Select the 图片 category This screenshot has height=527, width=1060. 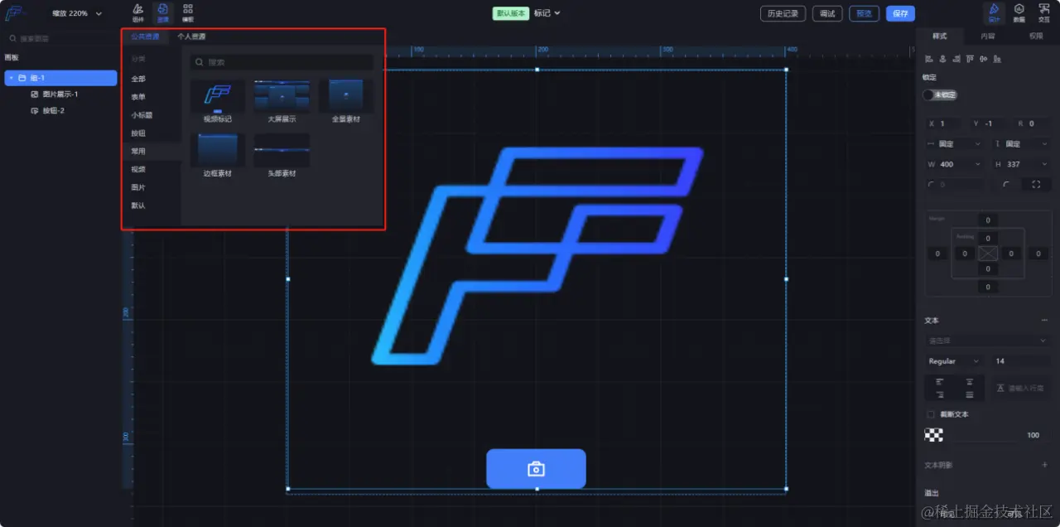tap(138, 187)
